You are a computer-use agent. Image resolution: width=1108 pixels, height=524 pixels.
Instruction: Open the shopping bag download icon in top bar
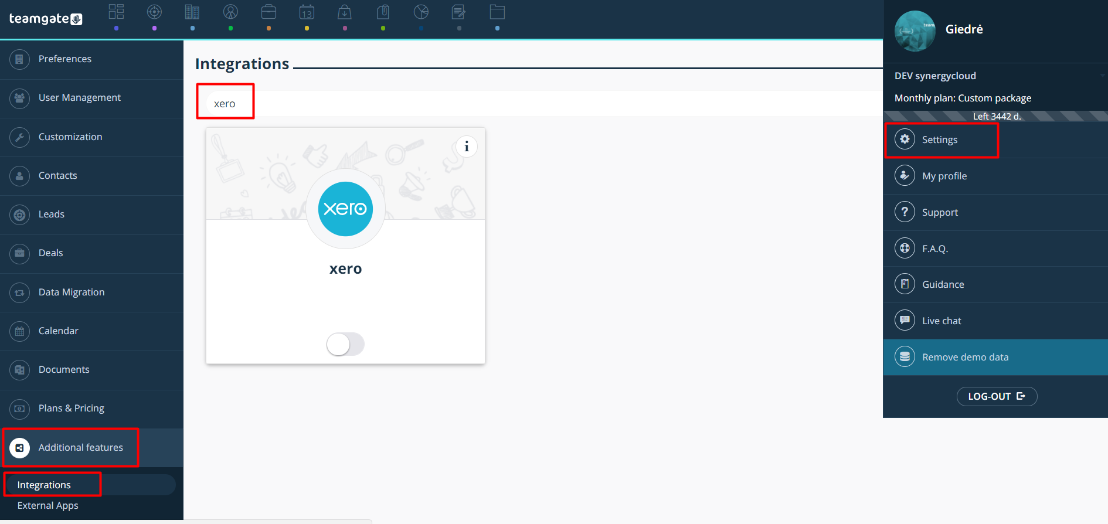(345, 12)
